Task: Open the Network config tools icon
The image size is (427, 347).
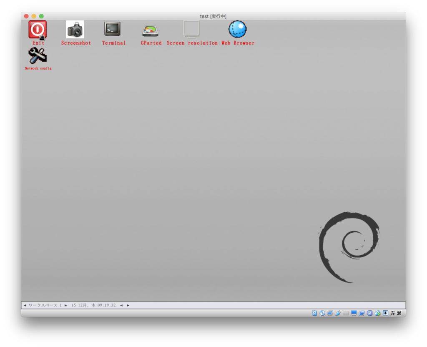Action: coord(38,55)
